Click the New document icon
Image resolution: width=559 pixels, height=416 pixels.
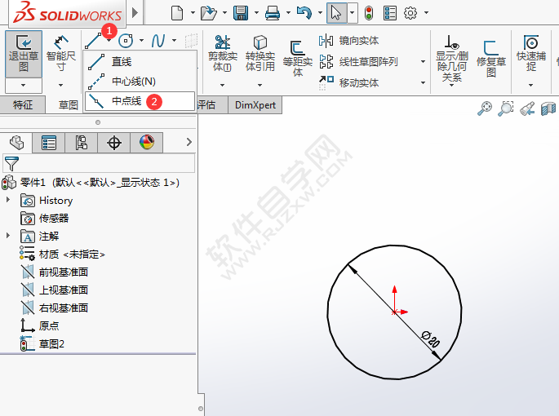point(177,13)
